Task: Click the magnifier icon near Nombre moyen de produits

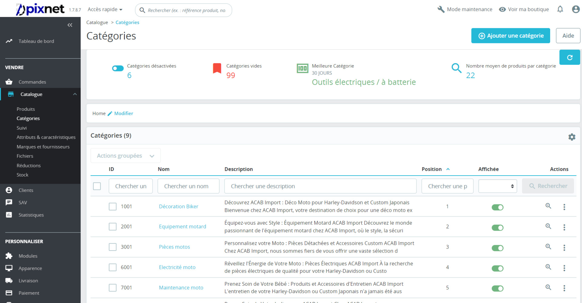Action: pos(457,68)
